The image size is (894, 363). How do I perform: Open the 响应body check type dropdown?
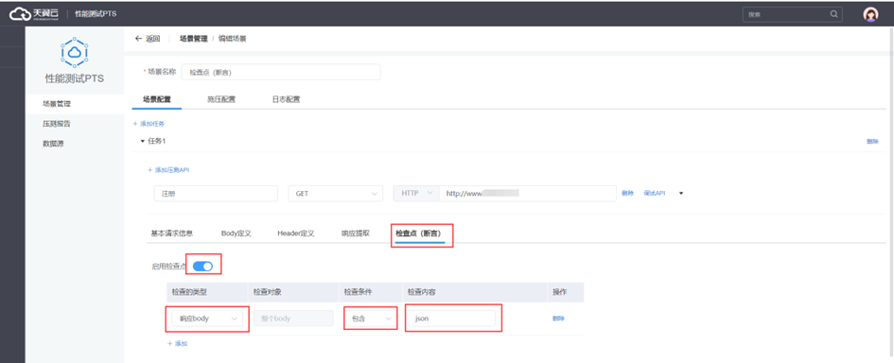click(x=207, y=319)
